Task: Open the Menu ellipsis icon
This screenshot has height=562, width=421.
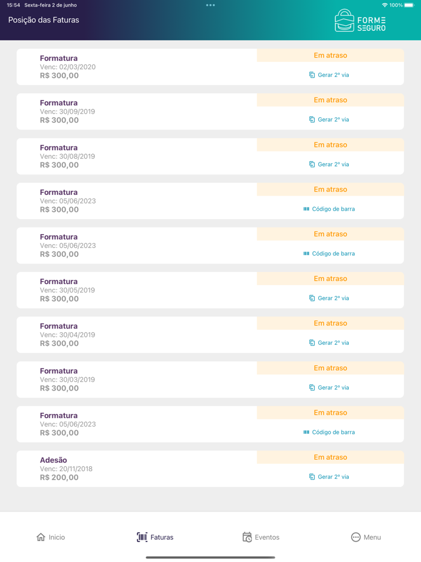Action: (355, 537)
